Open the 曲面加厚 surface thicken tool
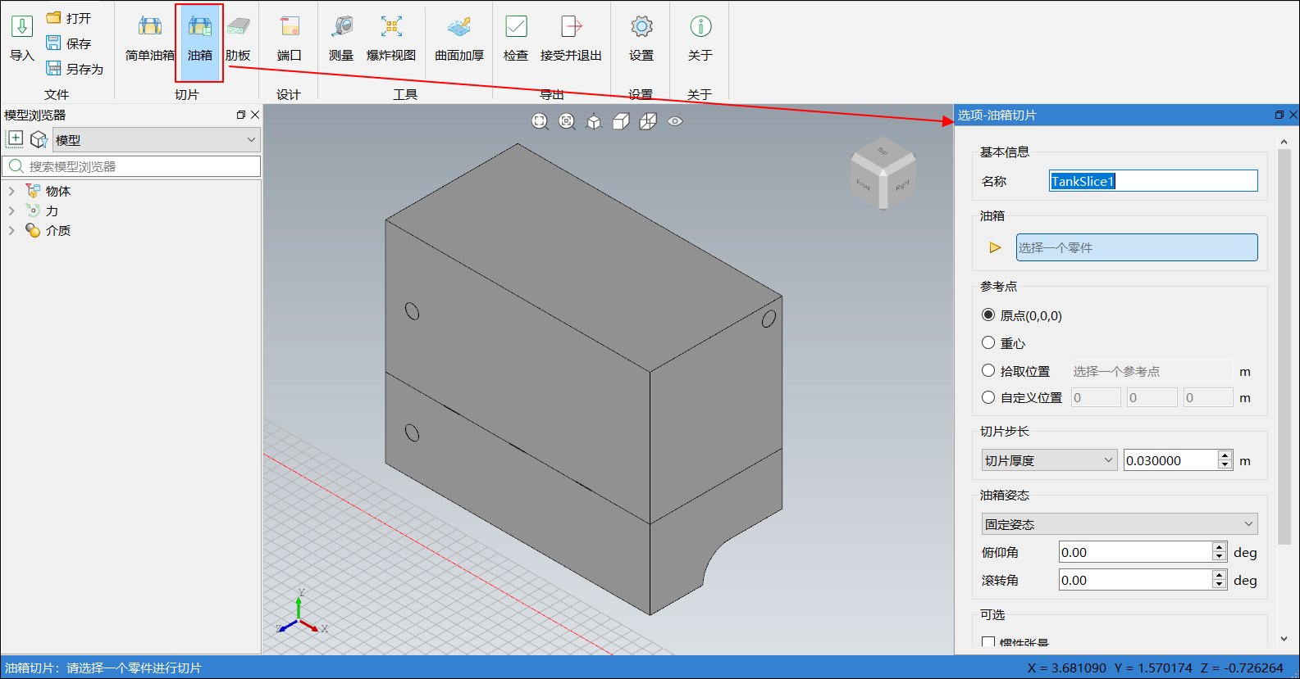1300x679 pixels. (x=459, y=37)
